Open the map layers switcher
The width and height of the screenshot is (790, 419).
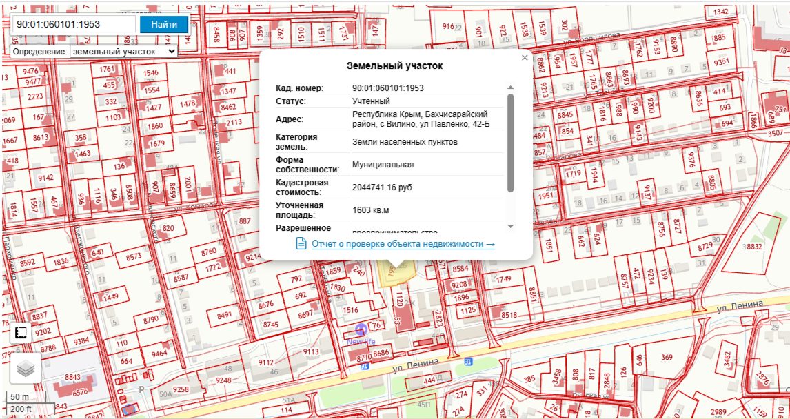point(26,369)
